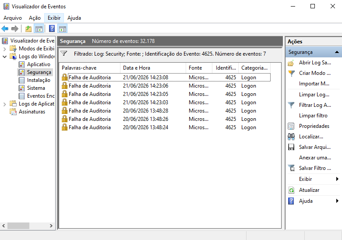Image resolution: width=342 pixels, height=240 pixels.
Task: Expand the Modos de Exibição tree node
Action: (x=4, y=49)
